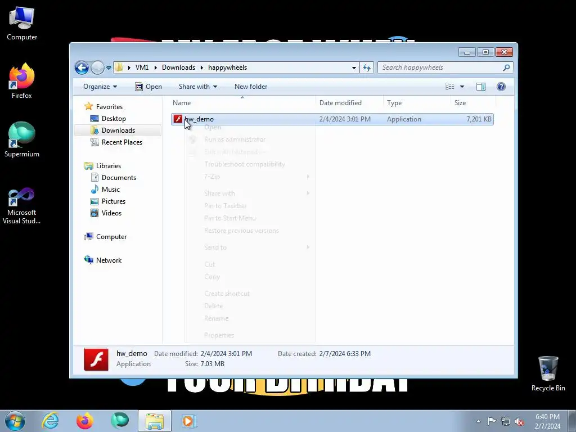Select Network in the navigation pane

click(x=109, y=260)
